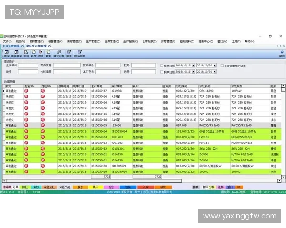
Task: Click the 导出列表 (export list) icon
Action: tap(58, 54)
